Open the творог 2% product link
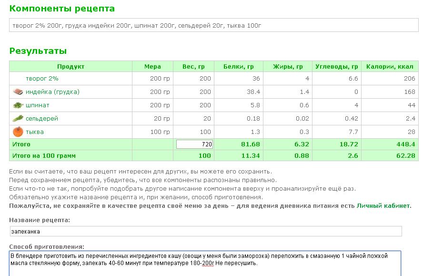The height and width of the screenshot is (276, 423). click(x=42, y=79)
